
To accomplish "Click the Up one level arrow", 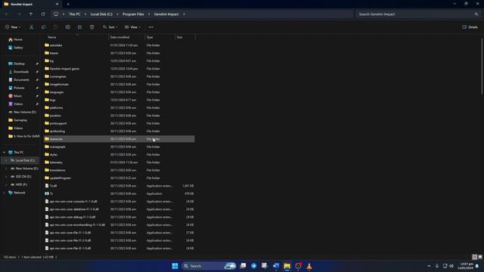I will point(31,14).
